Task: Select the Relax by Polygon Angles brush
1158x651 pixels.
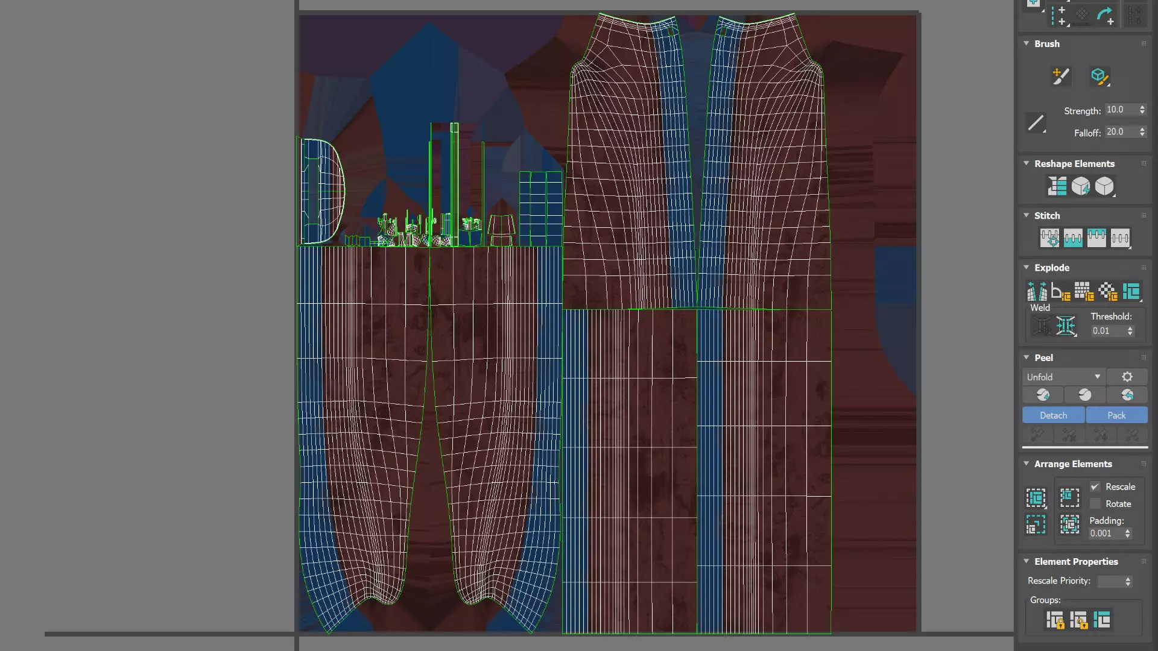Action: click(x=1099, y=77)
